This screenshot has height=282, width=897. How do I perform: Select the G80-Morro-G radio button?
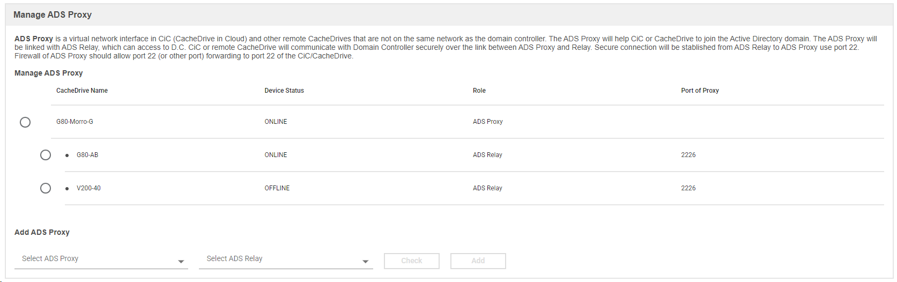coord(25,122)
